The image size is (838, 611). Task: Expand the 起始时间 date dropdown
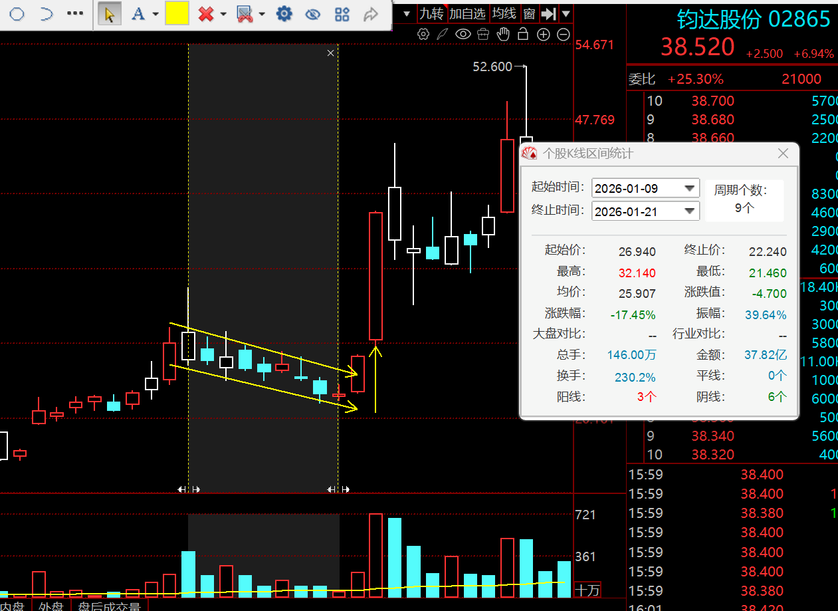pyautogui.click(x=690, y=189)
